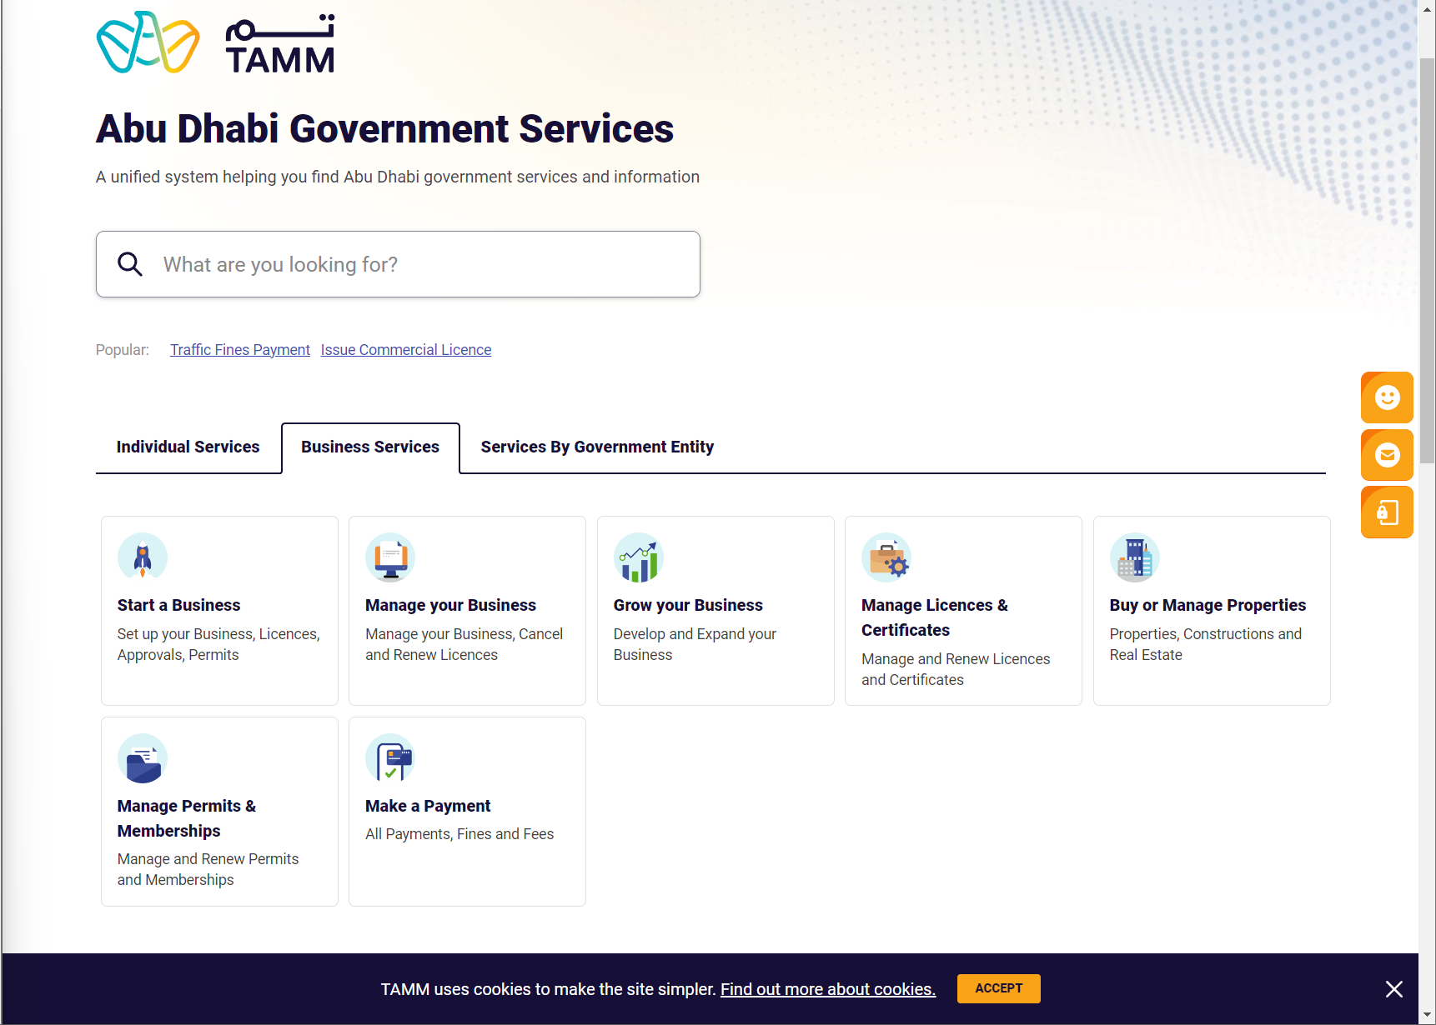Click the TAMM logo
This screenshot has width=1436, height=1025.
coord(215,42)
